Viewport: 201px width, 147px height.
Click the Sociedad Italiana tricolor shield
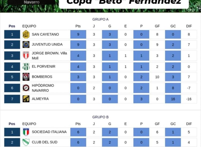pyautogui.click(x=26, y=132)
